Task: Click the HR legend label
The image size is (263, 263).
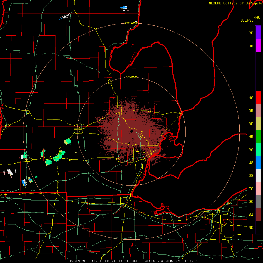Action: pos(251,137)
